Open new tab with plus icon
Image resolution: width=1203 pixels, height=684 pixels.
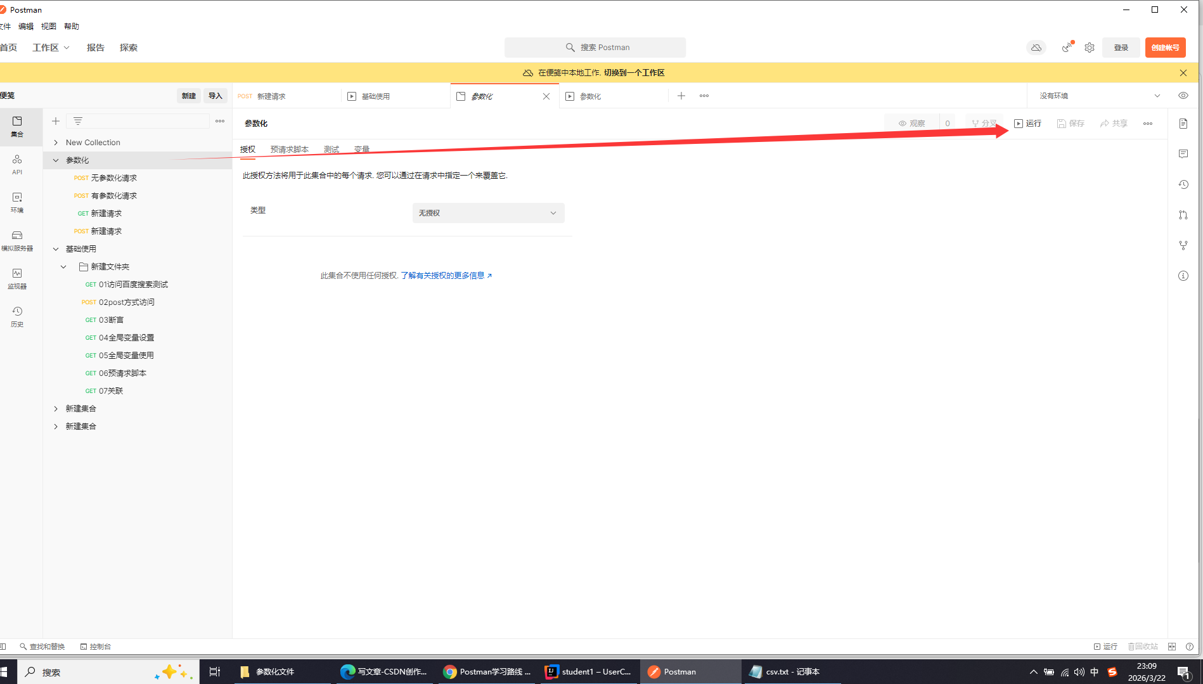[x=681, y=96]
